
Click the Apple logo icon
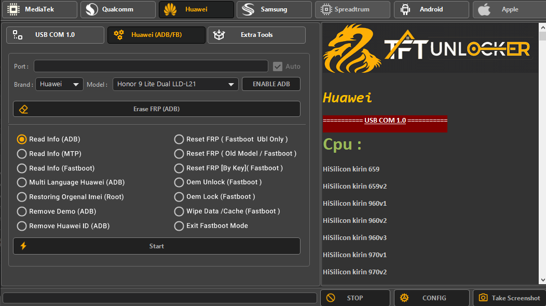(x=484, y=9)
